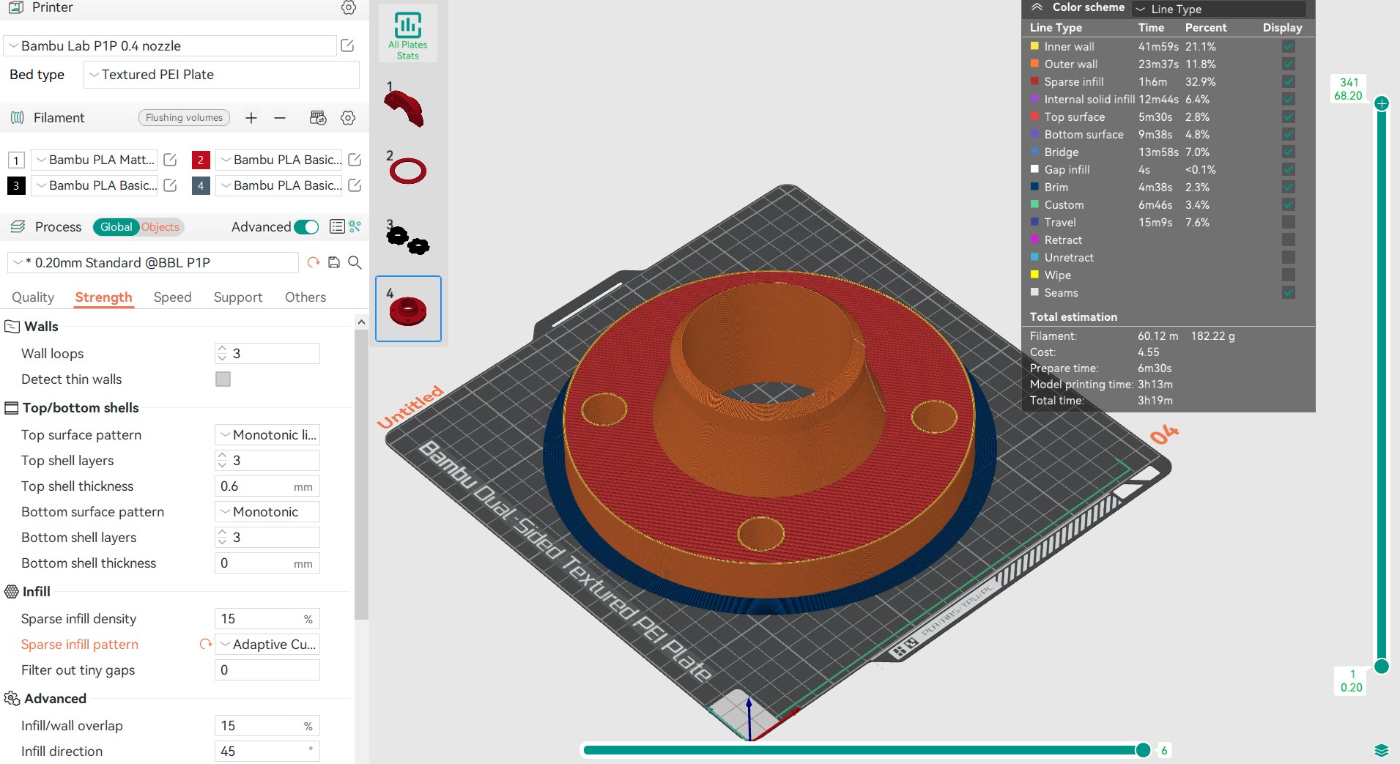The height and width of the screenshot is (764, 1400).
Task: Click the Walls section icon
Action: click(x=12, y=327)
